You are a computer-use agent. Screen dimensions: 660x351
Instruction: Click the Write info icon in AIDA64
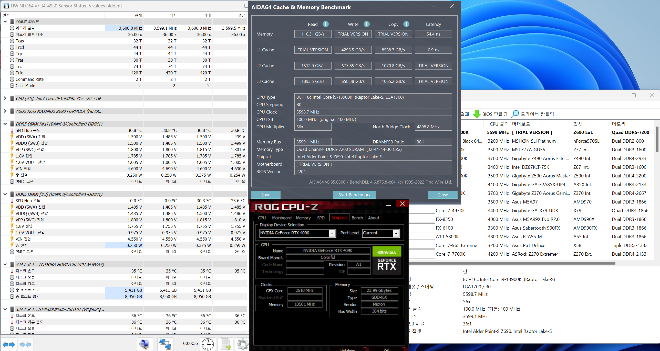[367, 24]
